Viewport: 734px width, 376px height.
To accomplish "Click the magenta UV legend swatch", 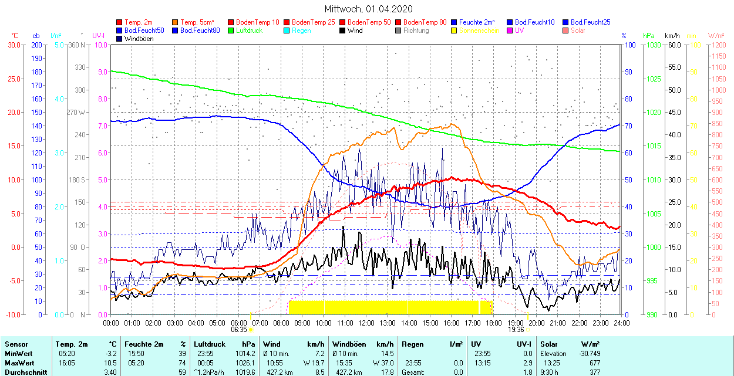I will point(510,31).
